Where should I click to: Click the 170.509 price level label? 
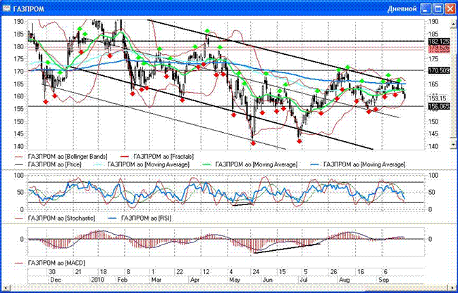[439, 70]
